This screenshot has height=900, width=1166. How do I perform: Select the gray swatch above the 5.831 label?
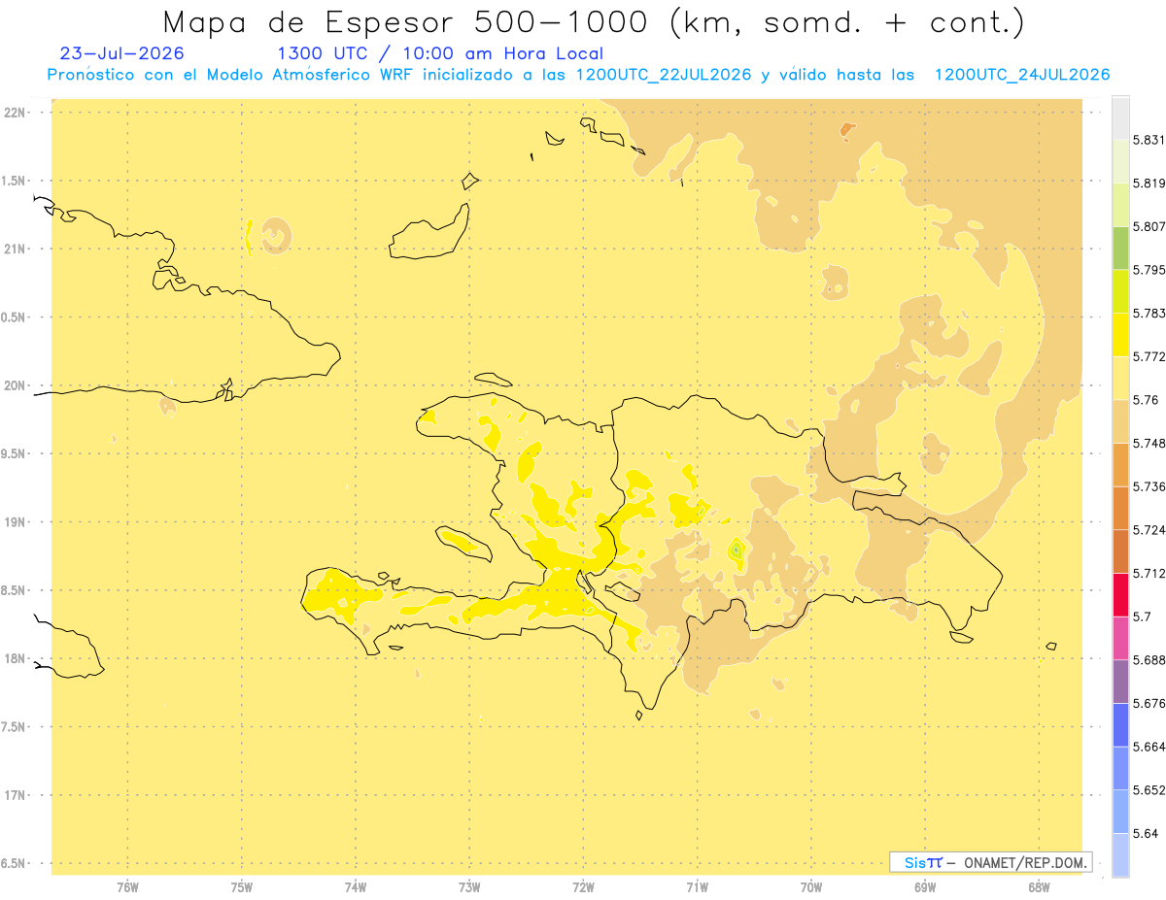click(1120, 118)
